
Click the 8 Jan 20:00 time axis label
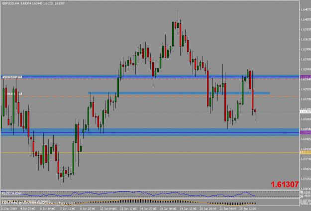pyautogui.click(x=88, y=209)
